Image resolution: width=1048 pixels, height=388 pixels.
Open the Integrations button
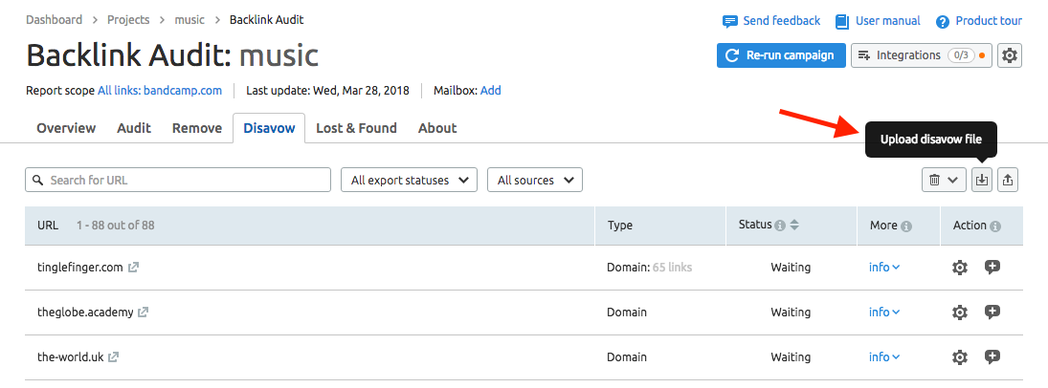pos(922,55)
